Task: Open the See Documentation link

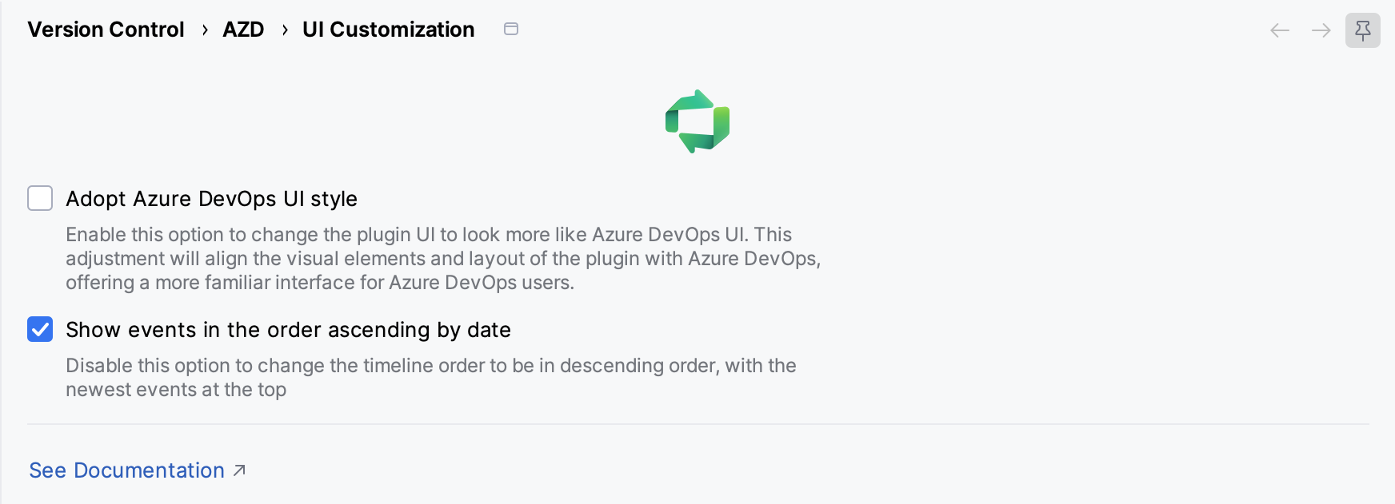Action: click(x=137, y=470)
